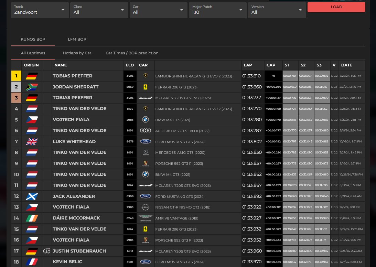Image resolution: width=376 pixels, height=267 pixels.
Task: Select driver name JACK ALEXANDER
Action: point(74,196)
